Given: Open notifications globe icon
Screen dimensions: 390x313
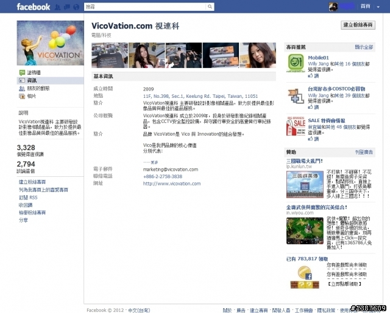Looking at the screenshot, I should coord(76,7).
